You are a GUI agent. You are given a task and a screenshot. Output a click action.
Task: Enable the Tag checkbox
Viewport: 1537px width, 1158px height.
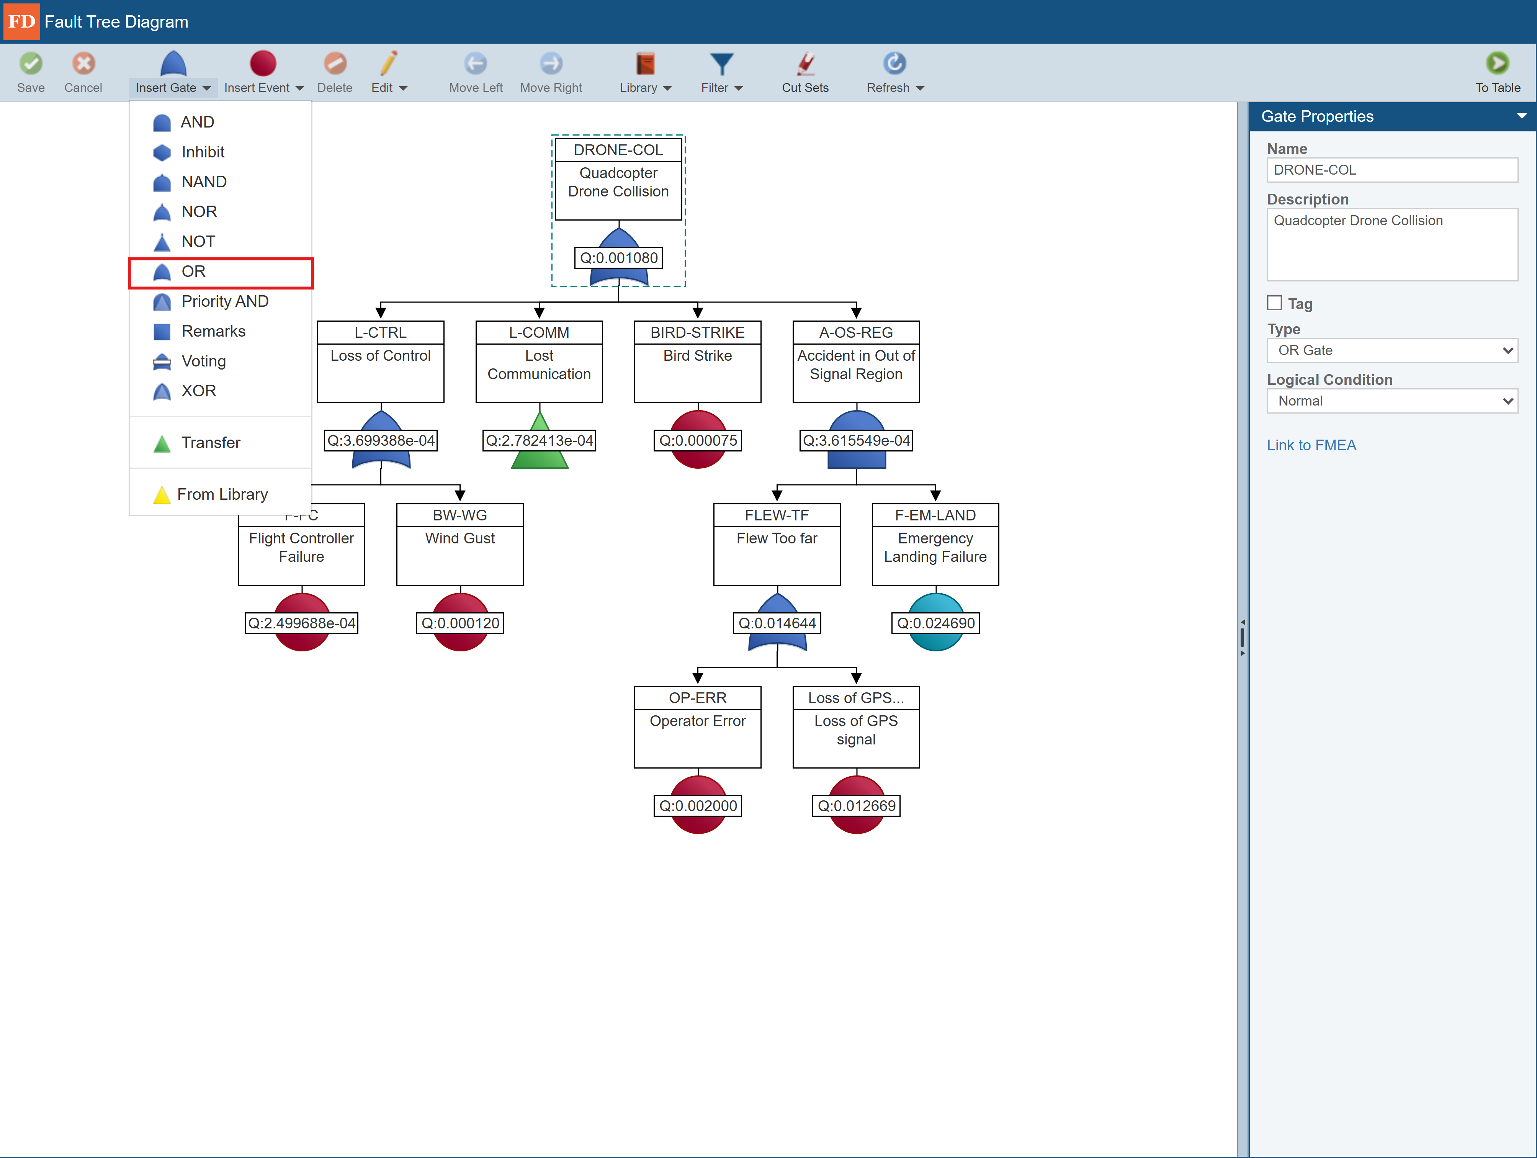coord(1274,303)
